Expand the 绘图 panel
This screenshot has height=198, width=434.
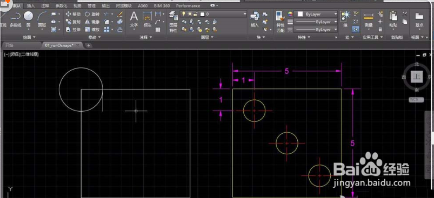coord(30,37)
